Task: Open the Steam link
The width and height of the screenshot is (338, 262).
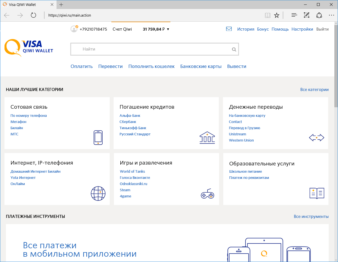Action: pos(125,190)
